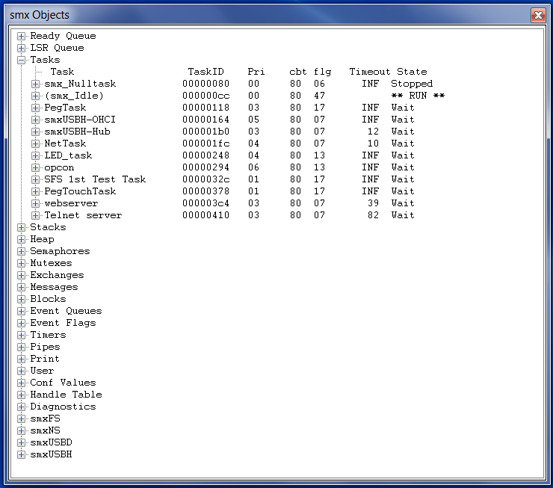Image resolution: width=553 pixels, height=488 pixels.
Task: Expand the opcon task entry
Action: 35,167
